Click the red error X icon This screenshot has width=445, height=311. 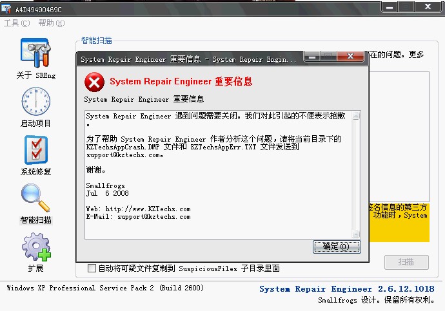coord(94,82)
